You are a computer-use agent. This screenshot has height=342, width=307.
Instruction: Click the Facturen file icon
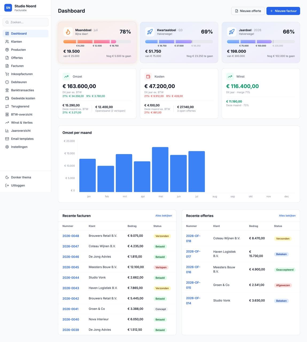pyautogui.click(x=7, y=66)
